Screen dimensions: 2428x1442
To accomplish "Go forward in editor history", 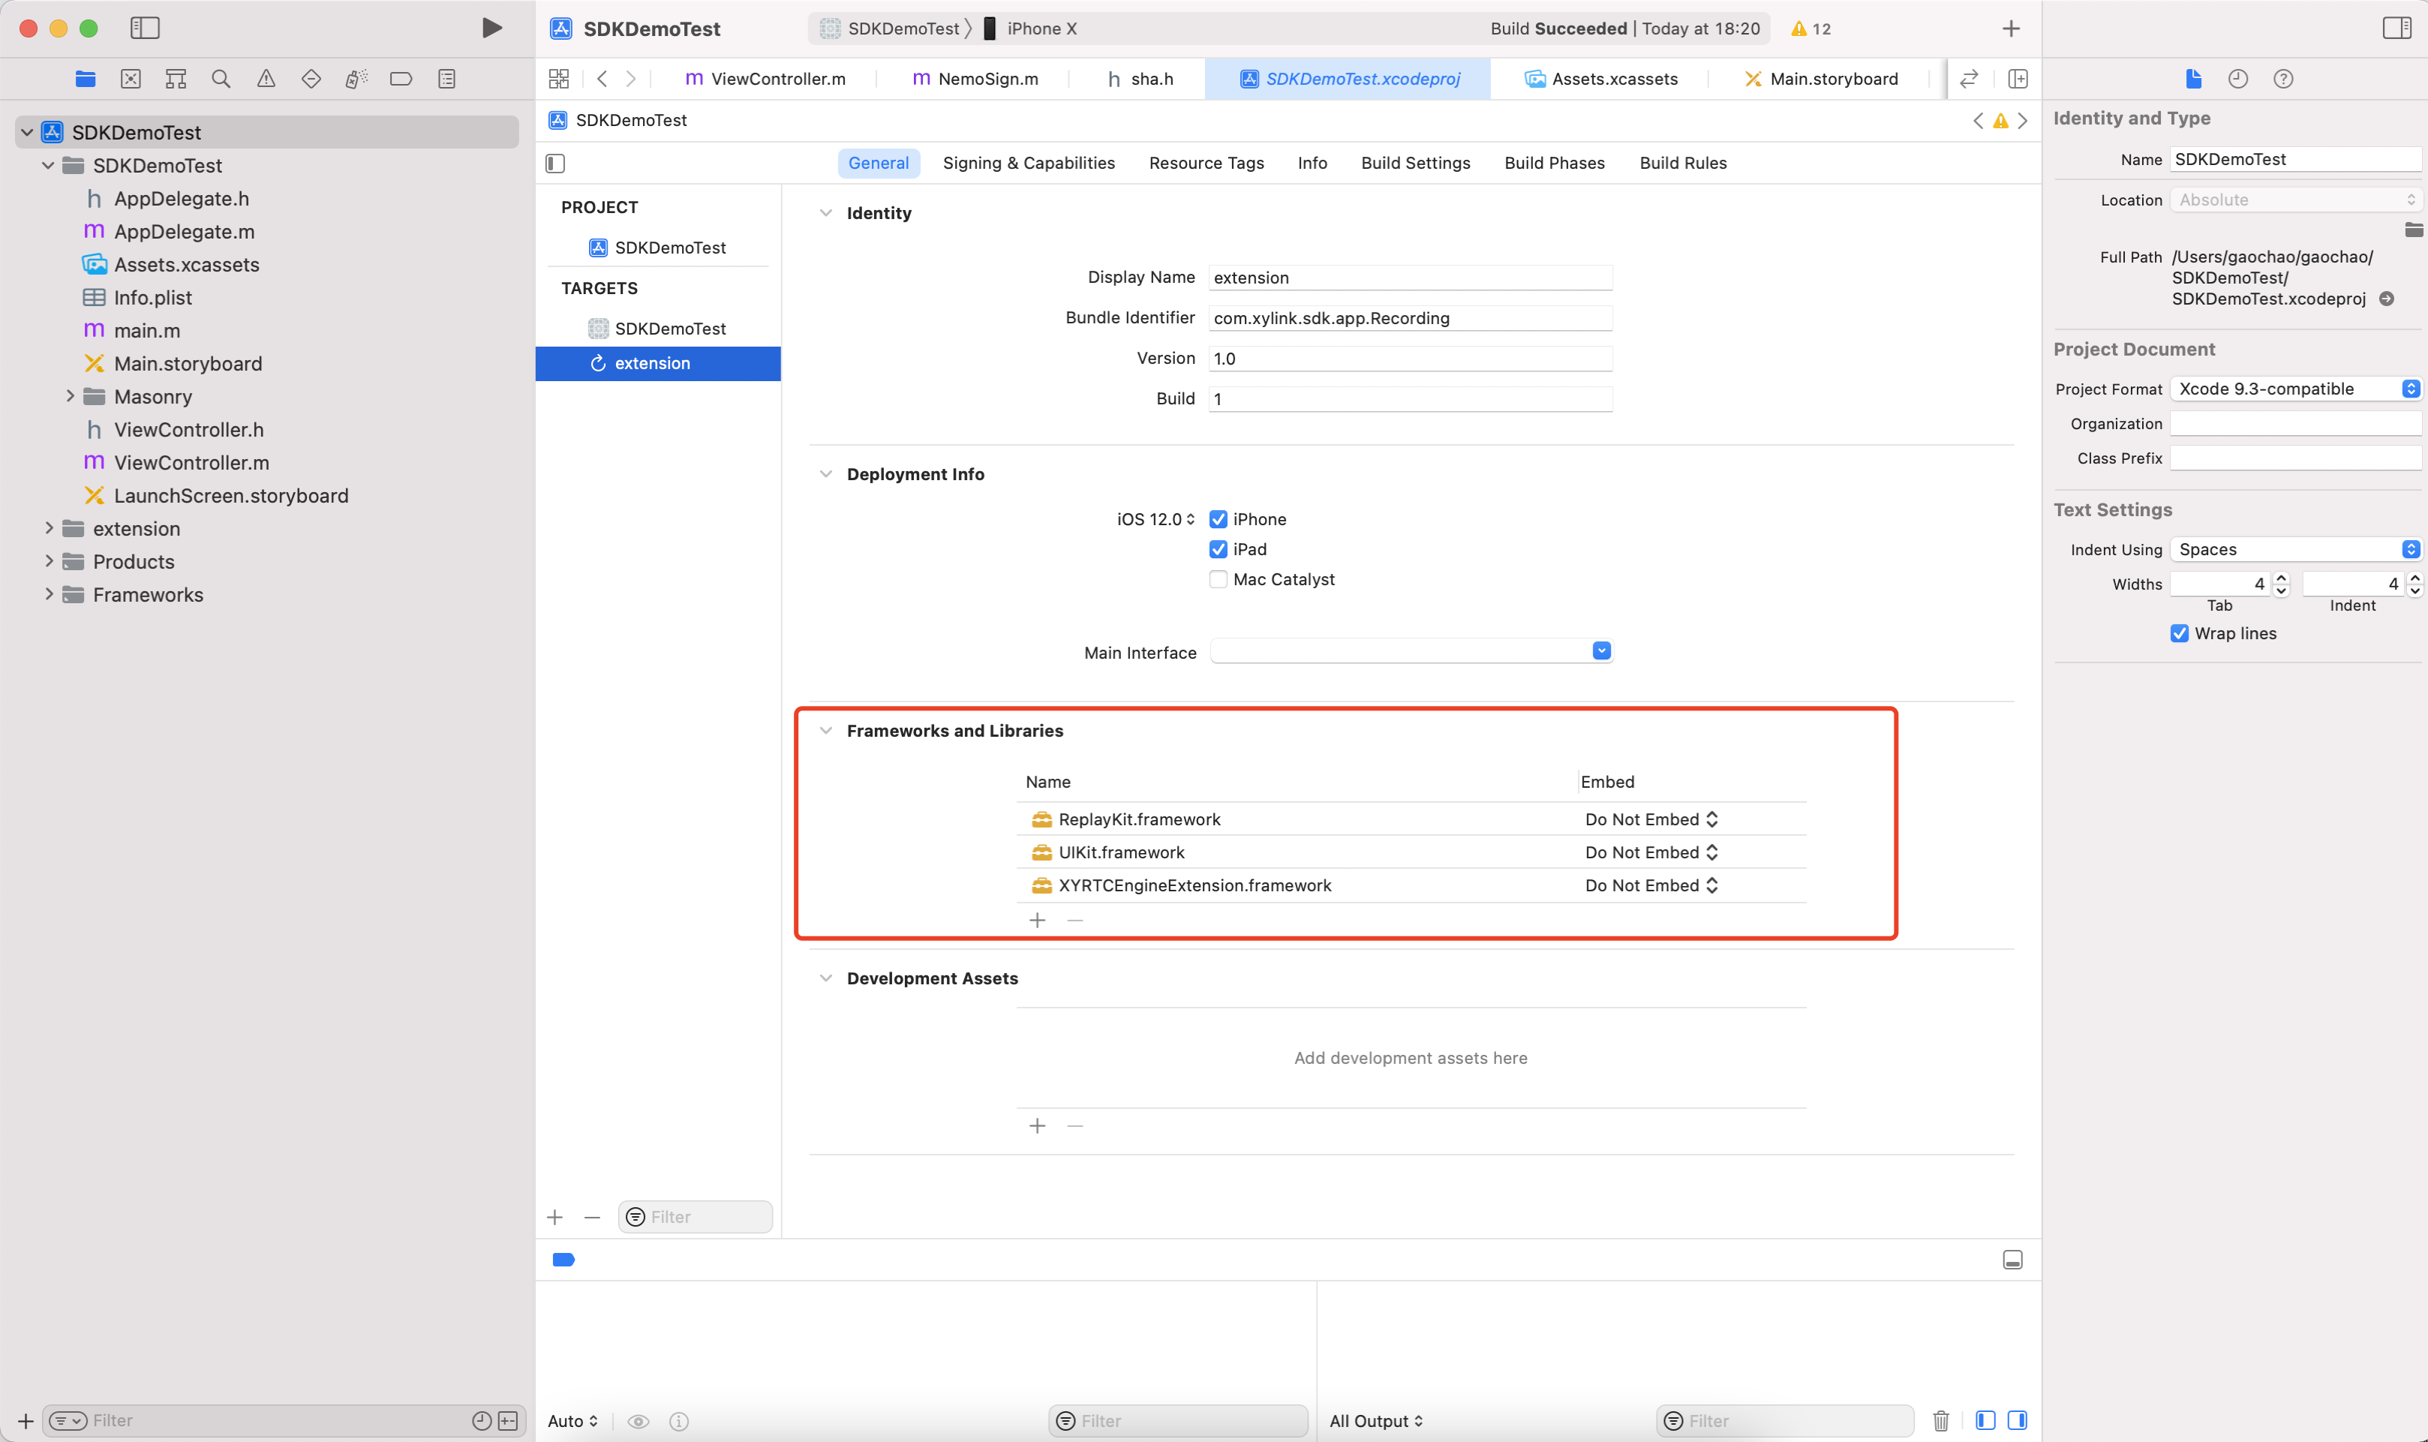I will point(630,79).
